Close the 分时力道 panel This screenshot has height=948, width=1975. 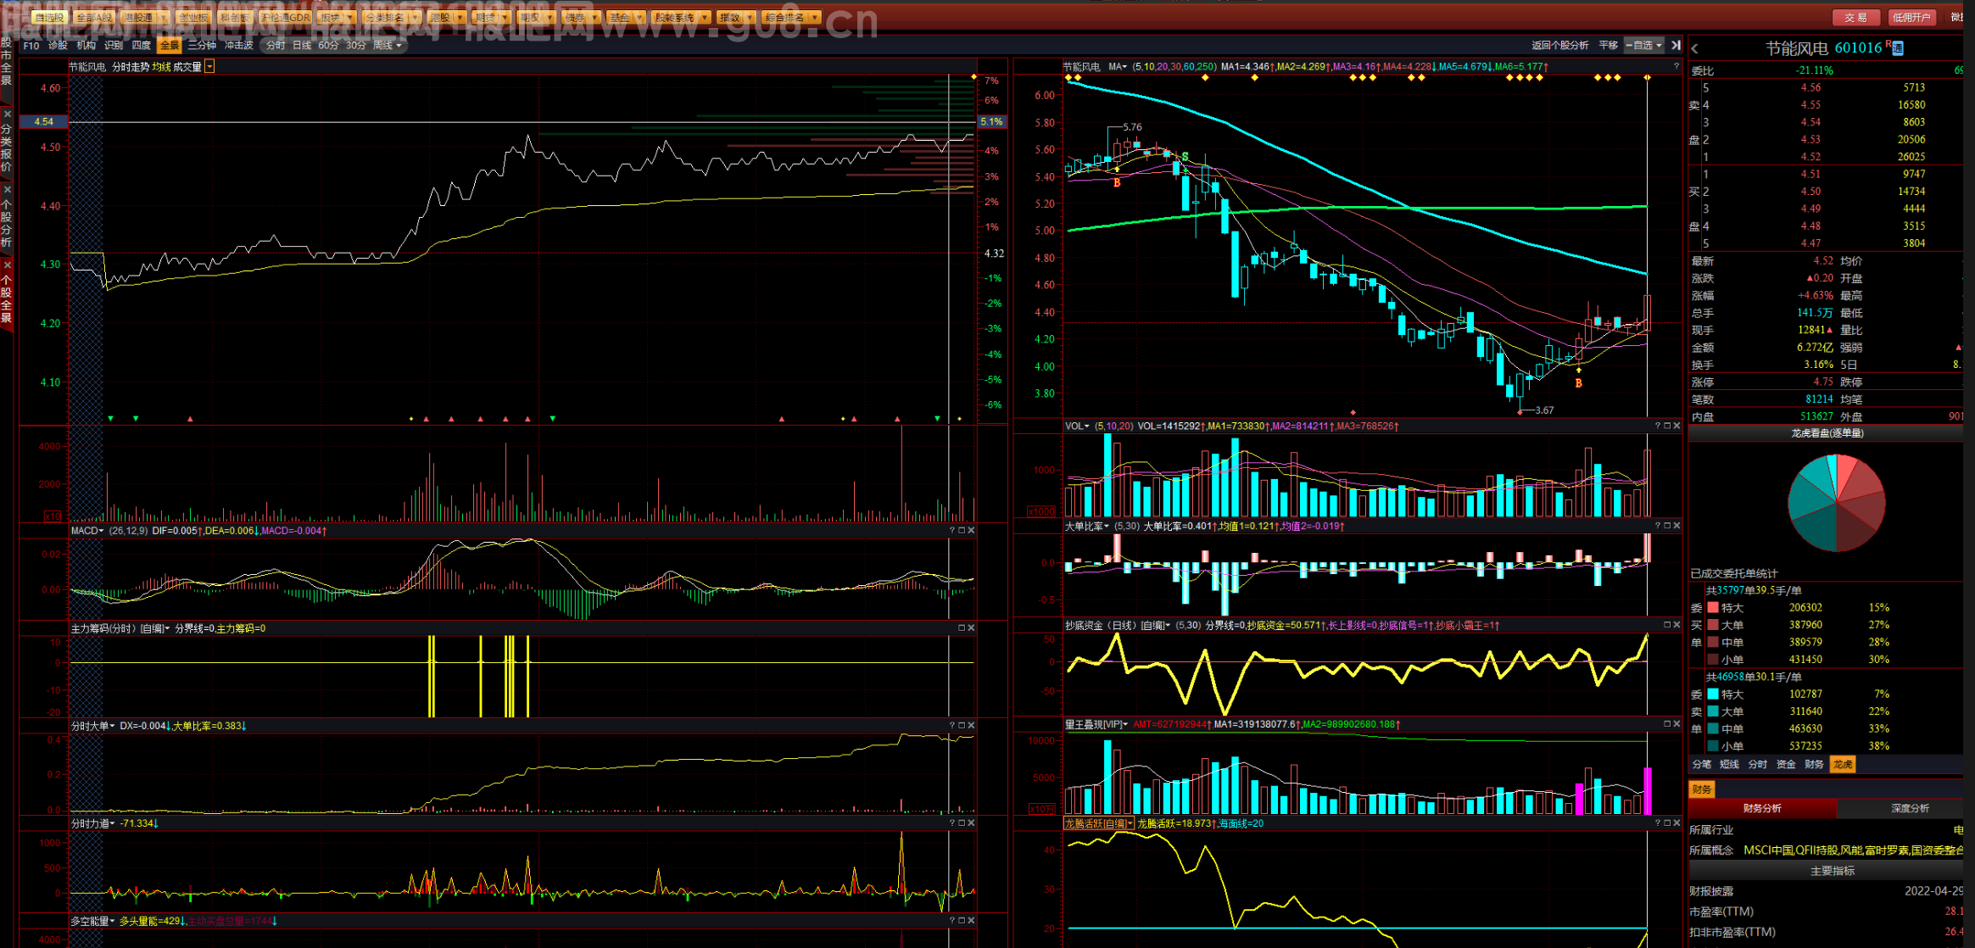[971, 823]
